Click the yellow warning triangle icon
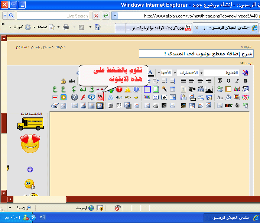 127,89
